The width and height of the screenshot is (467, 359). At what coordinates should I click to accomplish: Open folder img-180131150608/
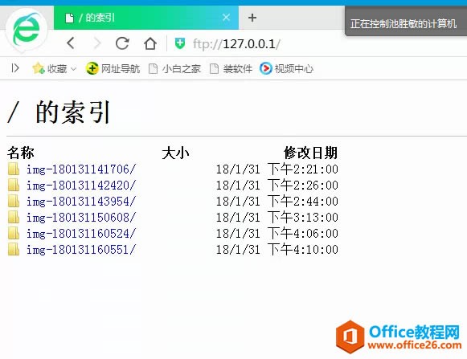tap(81, 218)
